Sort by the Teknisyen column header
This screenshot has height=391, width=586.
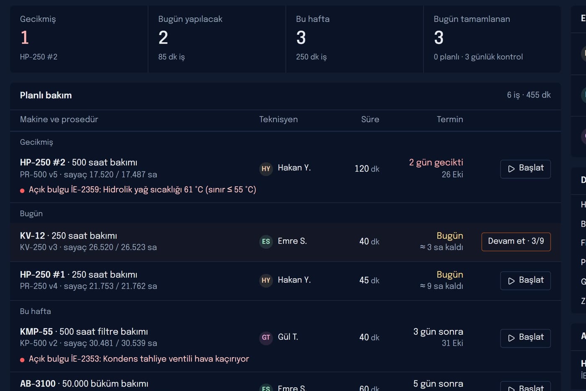pyautogui.click(x=278, y=119)
